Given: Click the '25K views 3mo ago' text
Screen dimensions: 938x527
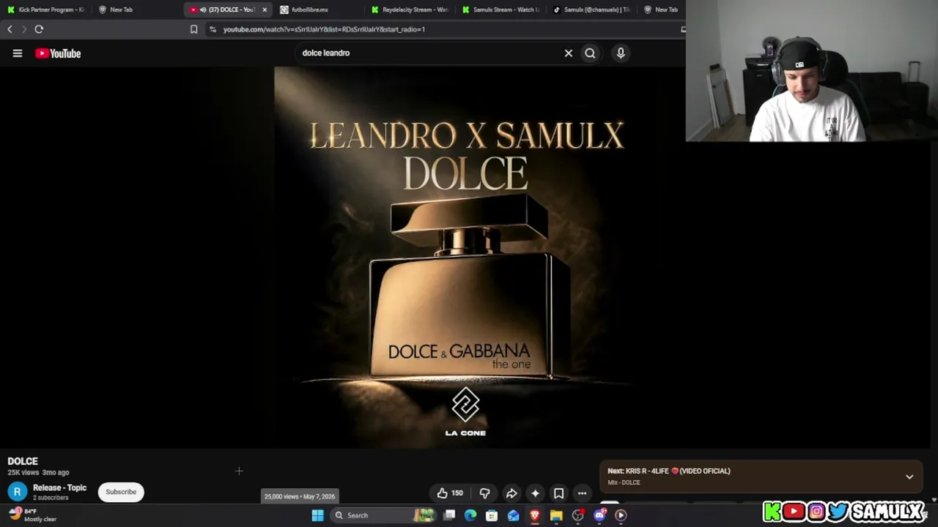Looking at the screenshot, I should coord(38,473).
